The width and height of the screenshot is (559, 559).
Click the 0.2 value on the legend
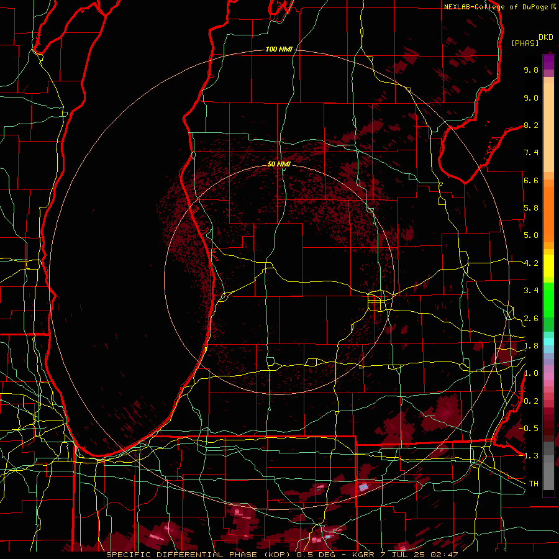531,401
